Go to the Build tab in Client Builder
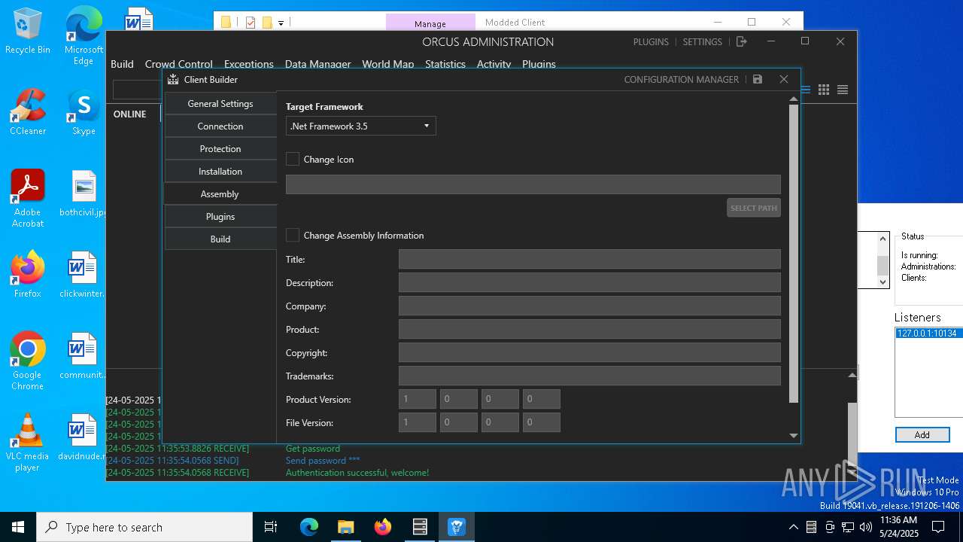Image resolution: width=963 pixels, height=542 pixels. [220, 239]
